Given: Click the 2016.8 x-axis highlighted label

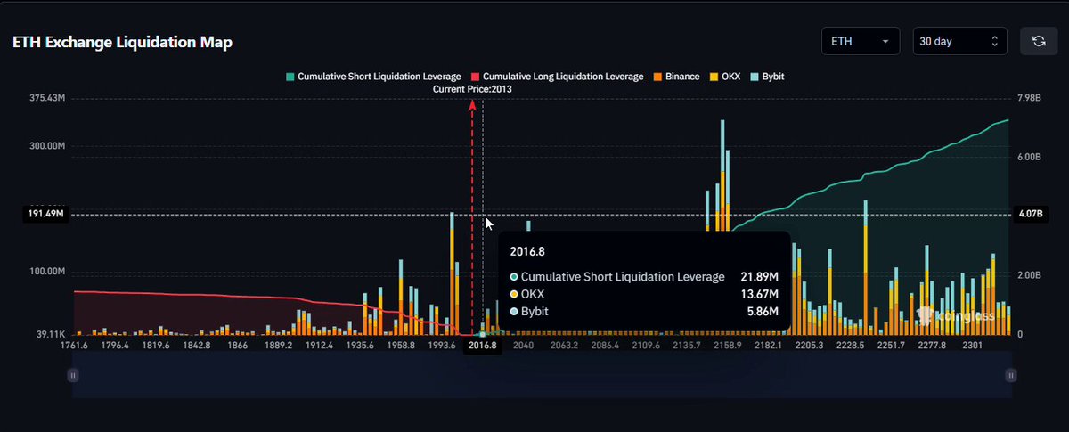Looking at the screenshot, I should point(483,346).
